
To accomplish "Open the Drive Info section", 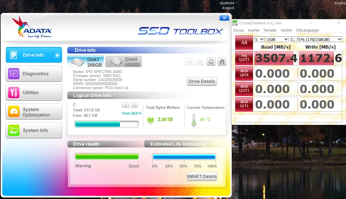I will point(34,55).
